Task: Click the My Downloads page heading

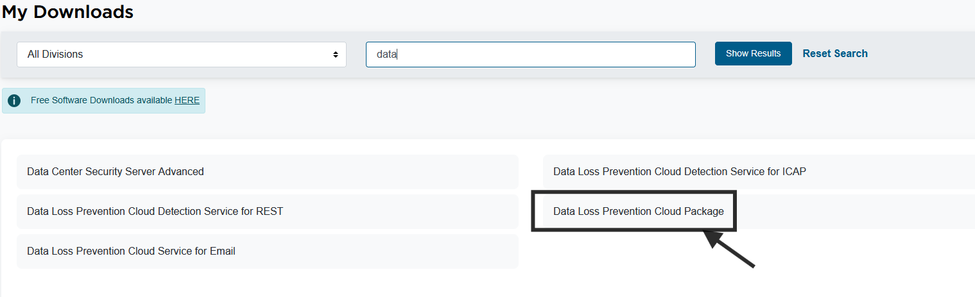Action: (x=67, y=12)
